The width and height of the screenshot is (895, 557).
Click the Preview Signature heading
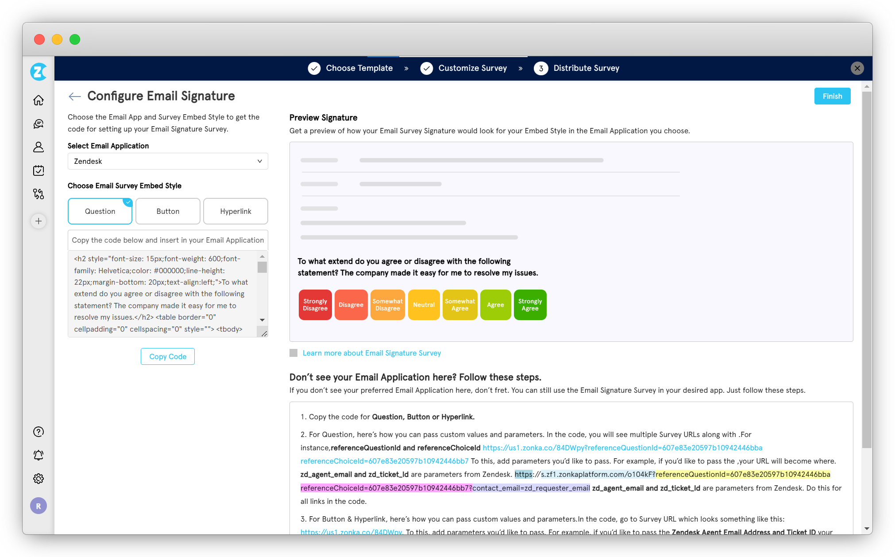tap(323, 117)
